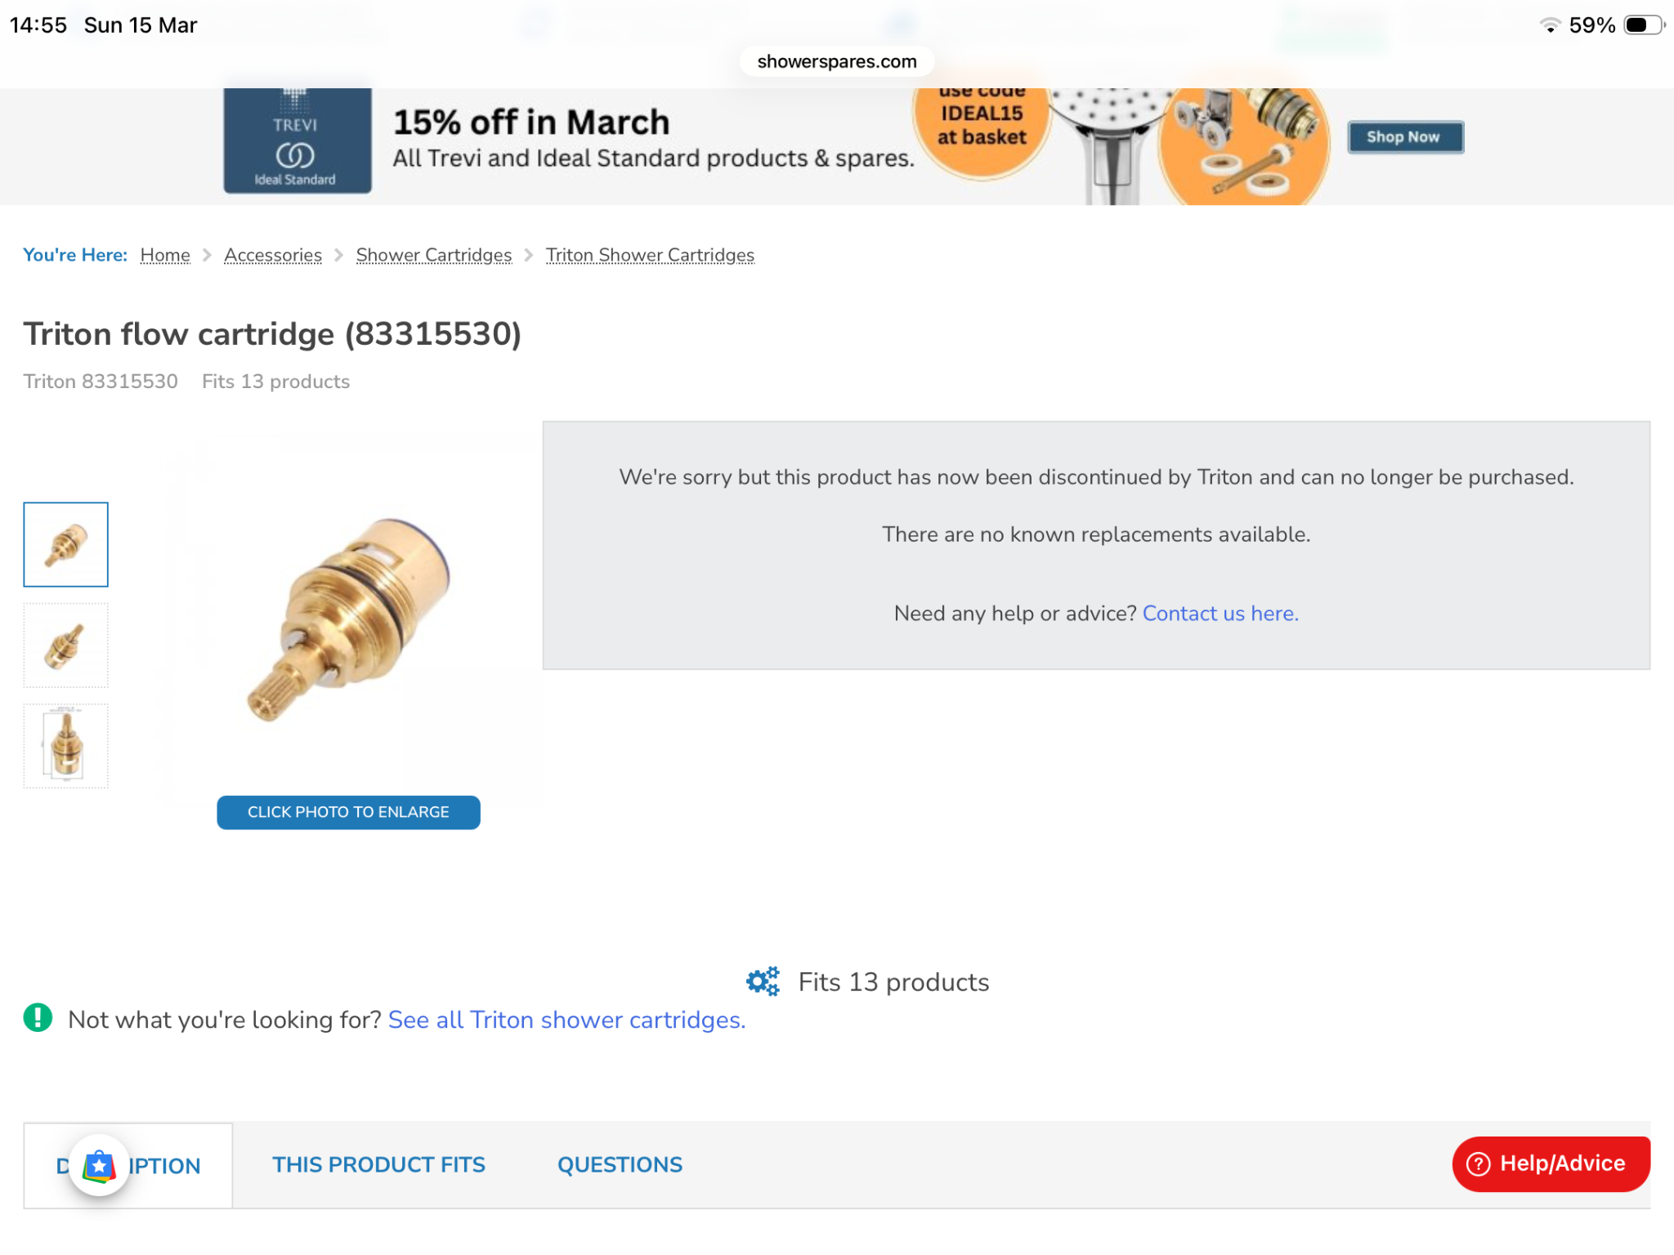
Task: Follow the Contact us here link
Action: click(1220, 614)
